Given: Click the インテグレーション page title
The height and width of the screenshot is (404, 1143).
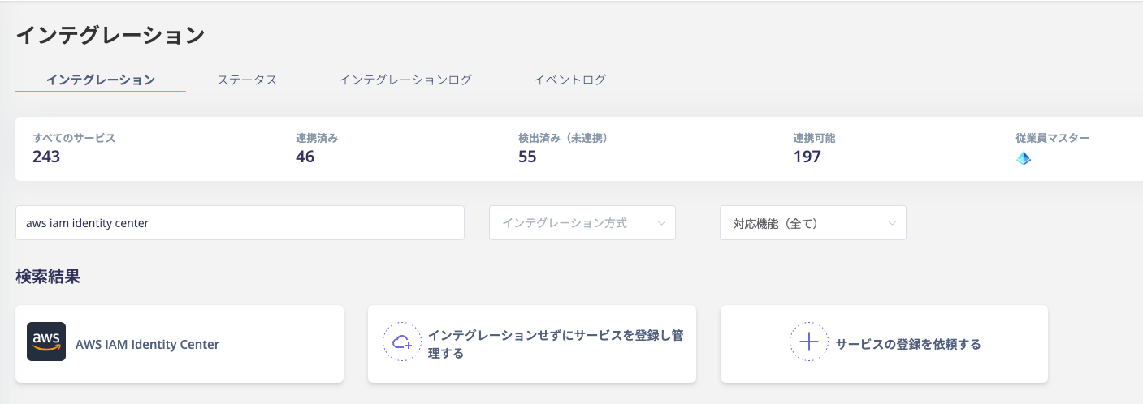Looking at the screenshot, I should coord(110,35).
